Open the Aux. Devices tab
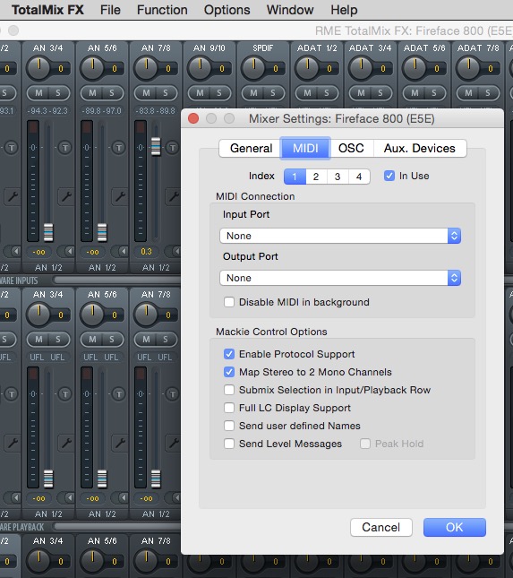Screen dimensions: 513x578 (x=420, y=148)
